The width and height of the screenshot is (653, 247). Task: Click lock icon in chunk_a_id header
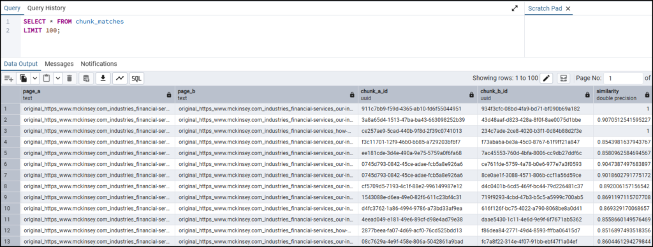coord(471,94)
